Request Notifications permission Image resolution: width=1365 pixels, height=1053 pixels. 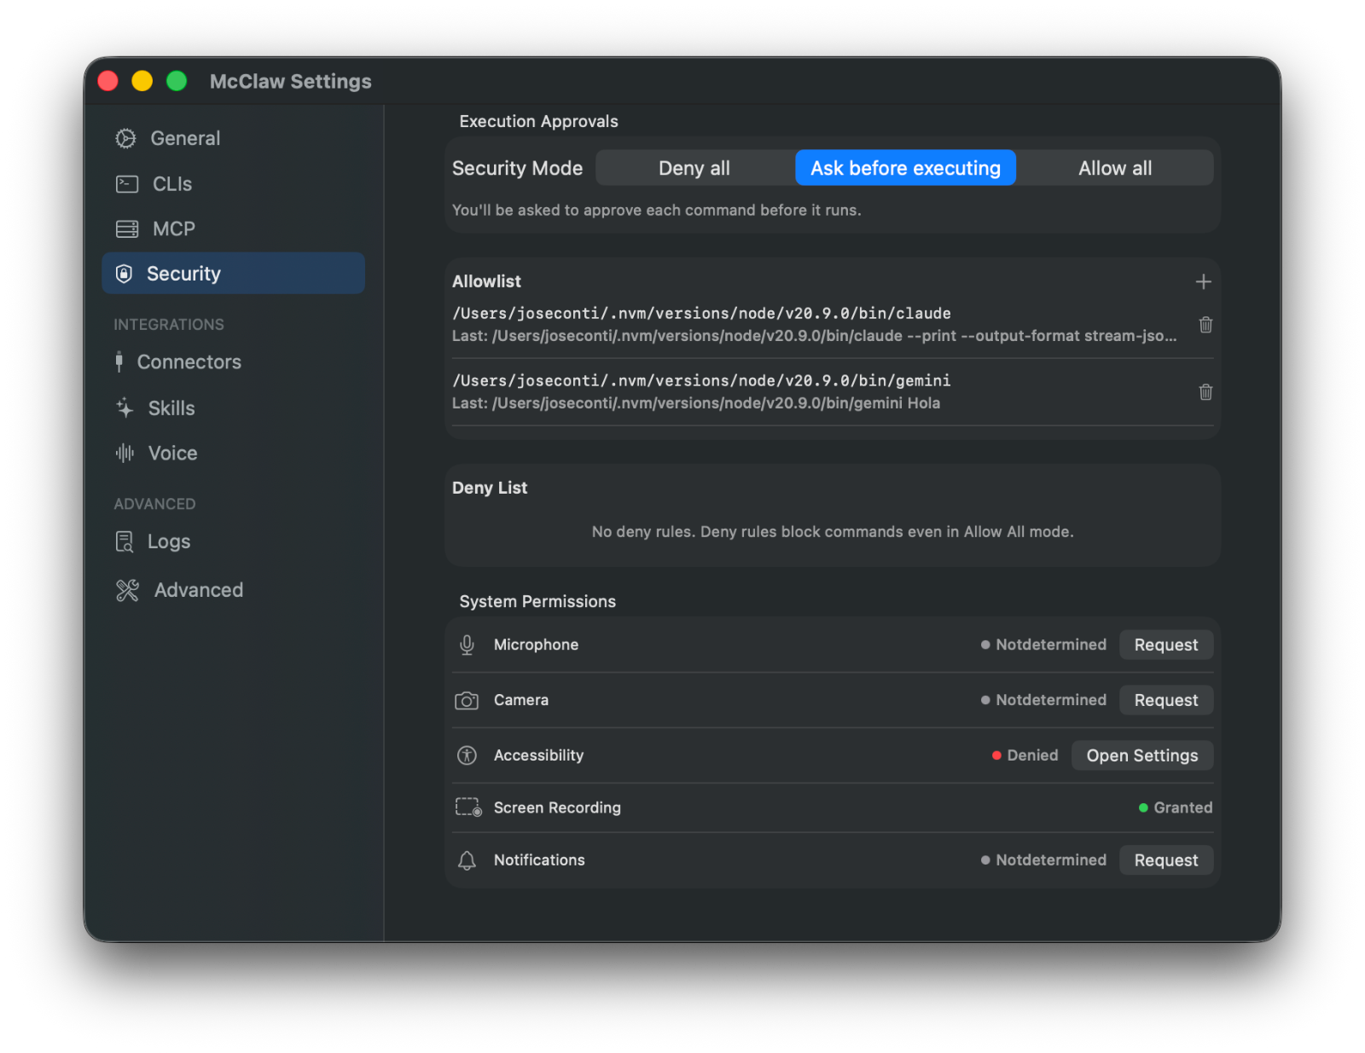(1165, 859)
